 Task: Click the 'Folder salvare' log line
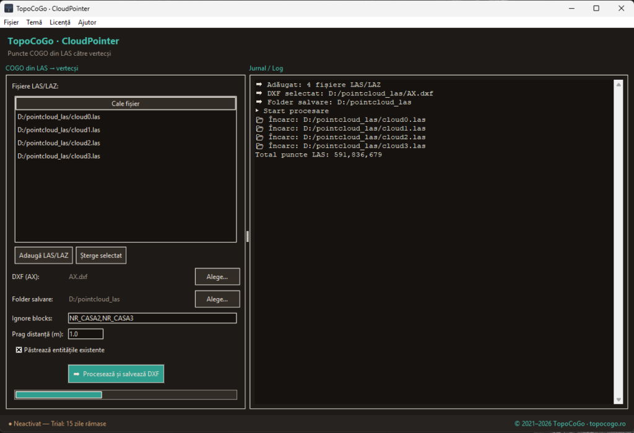coord(334,102)
